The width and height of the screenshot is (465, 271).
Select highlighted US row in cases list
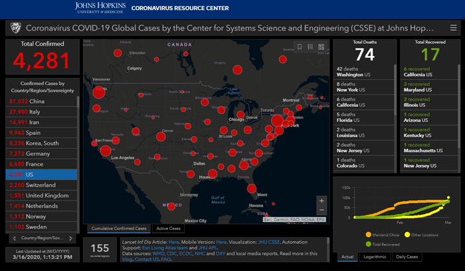tap(41, 175)
